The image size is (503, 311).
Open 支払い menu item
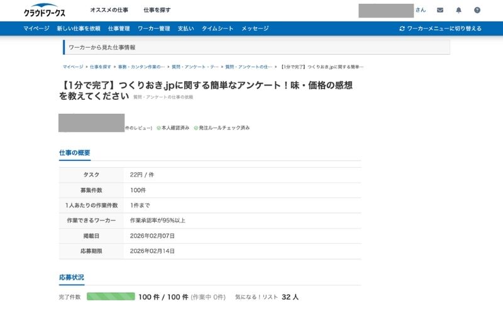point(185,28)
